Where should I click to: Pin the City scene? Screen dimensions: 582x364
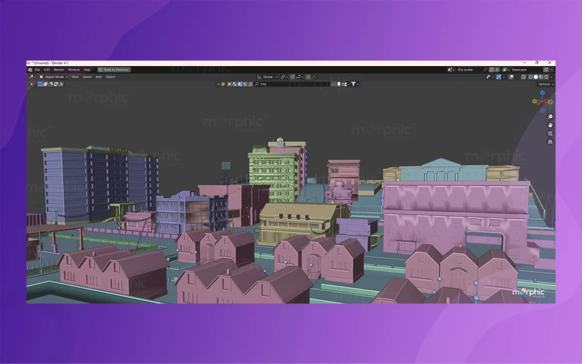click(x=485, y=70)
